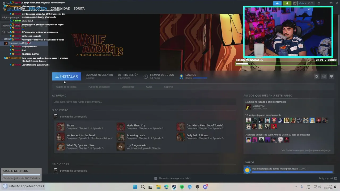The width and height of the screenshot is (340, 191).
Task: Click the ÚLTIMA SESIÓN 2 oct 2023 stat
Action: click(x=128, y=76)
